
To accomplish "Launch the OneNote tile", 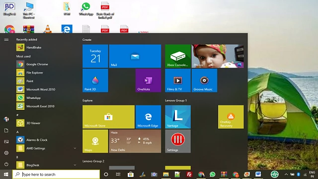I will pos(148,81).
